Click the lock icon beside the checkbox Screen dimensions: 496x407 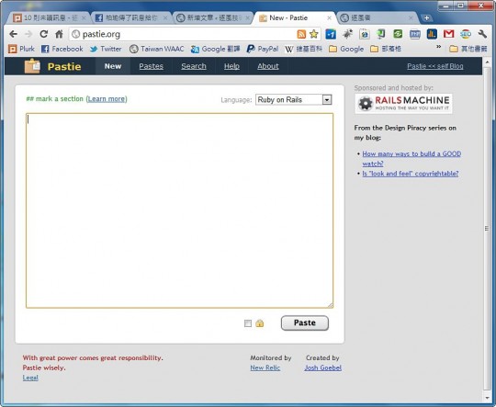click(259, 323)
